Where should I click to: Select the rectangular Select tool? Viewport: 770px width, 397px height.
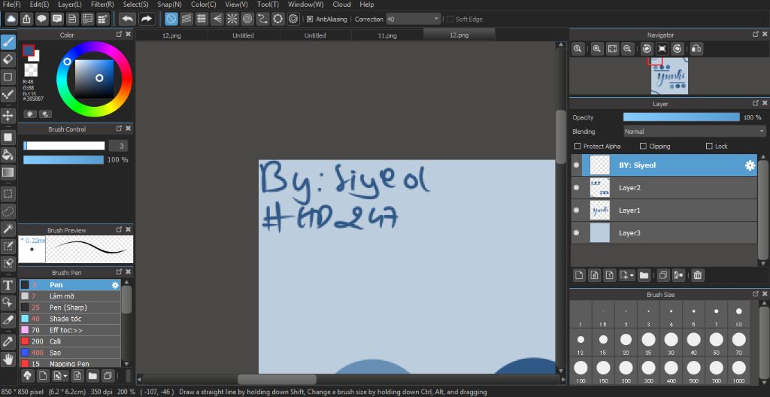[x=8, y=193]
